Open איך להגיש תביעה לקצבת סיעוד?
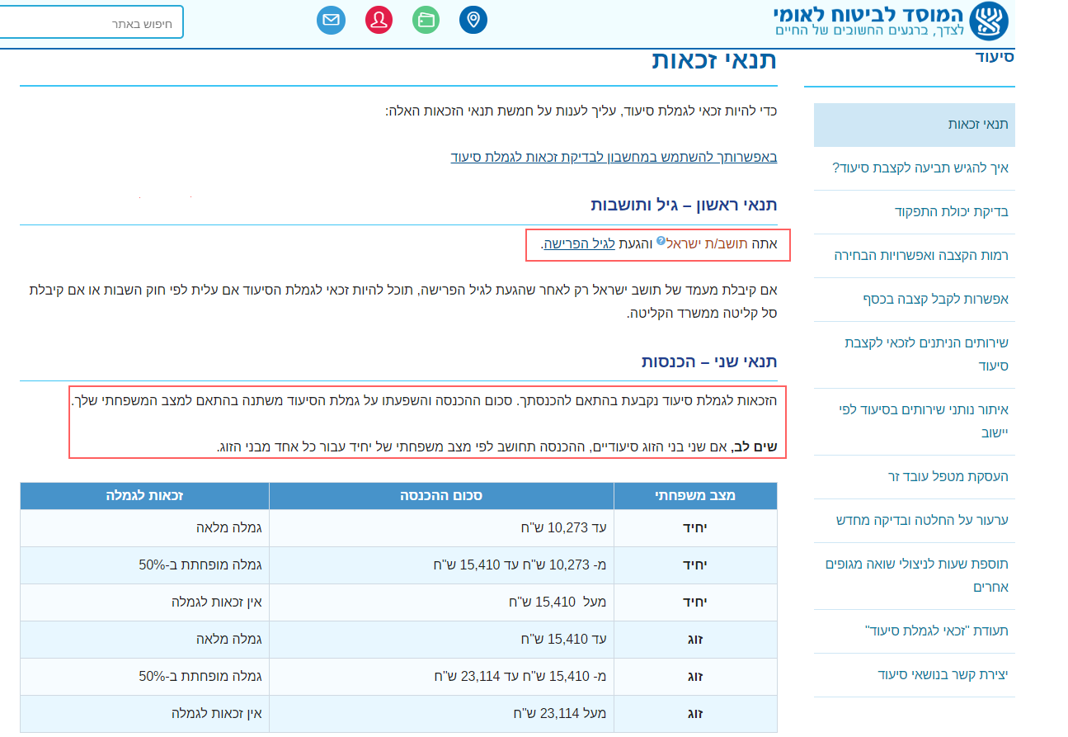The width and height of the screenshot is (1068, 737). (920, 168)
